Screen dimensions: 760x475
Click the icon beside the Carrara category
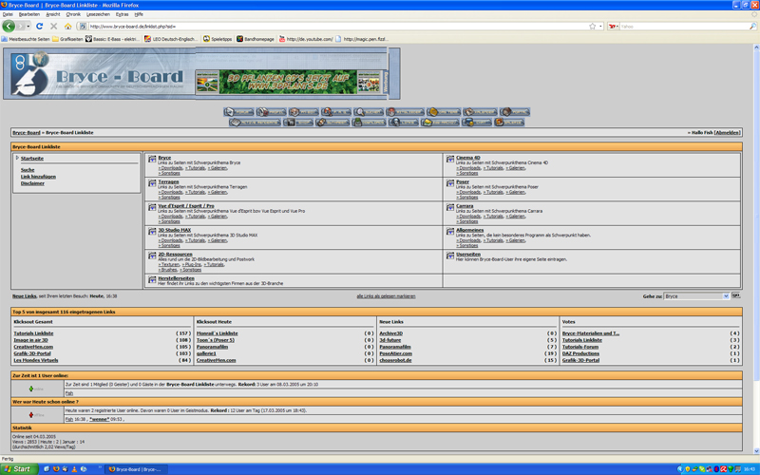450,207
